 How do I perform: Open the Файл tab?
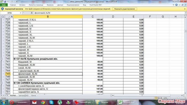click(4, 5)
